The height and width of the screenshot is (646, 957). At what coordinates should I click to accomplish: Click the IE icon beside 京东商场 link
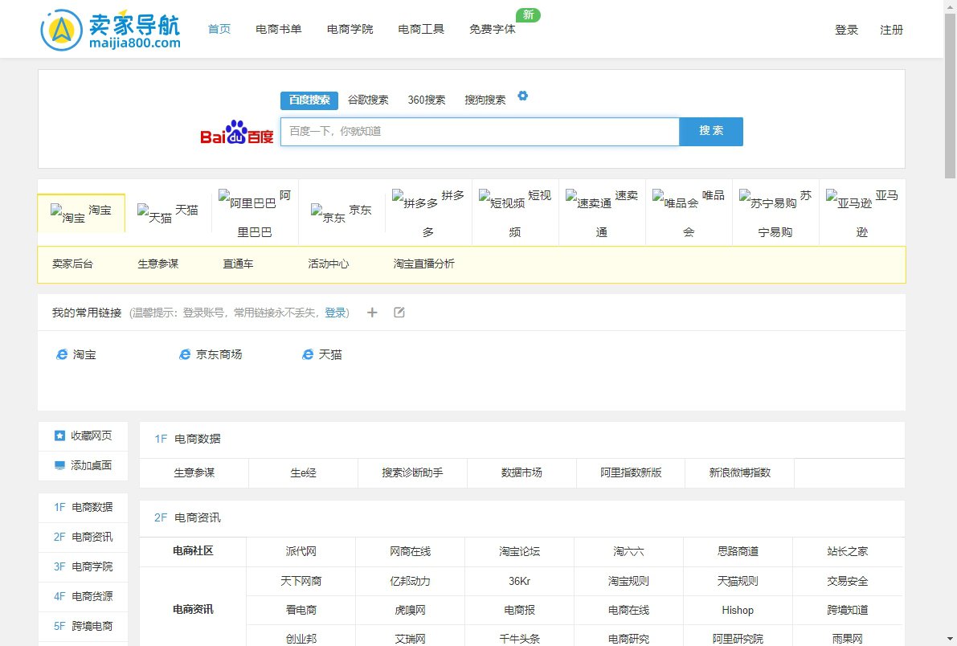(185, 355)
